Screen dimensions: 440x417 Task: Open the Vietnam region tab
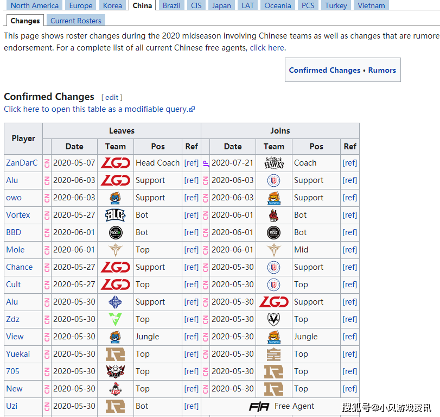click(371, 5)
